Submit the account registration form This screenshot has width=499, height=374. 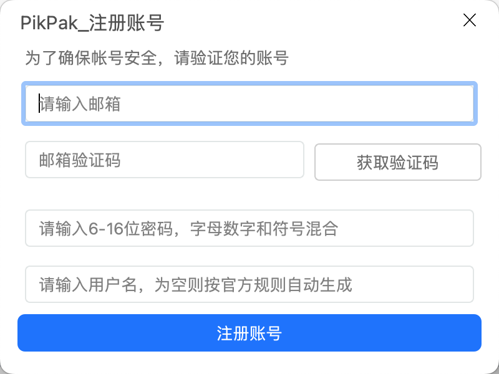click(249, 333)
